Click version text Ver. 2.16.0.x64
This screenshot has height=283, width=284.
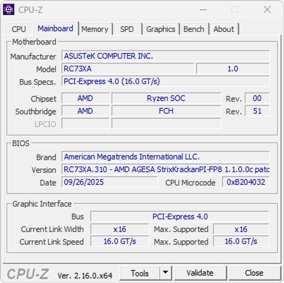(85, 275)
